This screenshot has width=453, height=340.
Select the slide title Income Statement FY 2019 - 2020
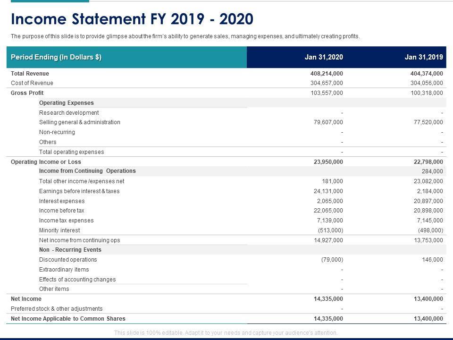coord(132,19)
